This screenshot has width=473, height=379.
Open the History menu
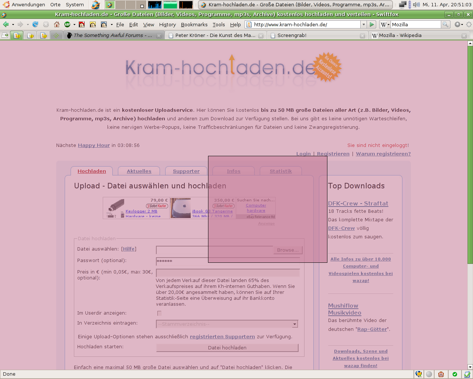167,24
